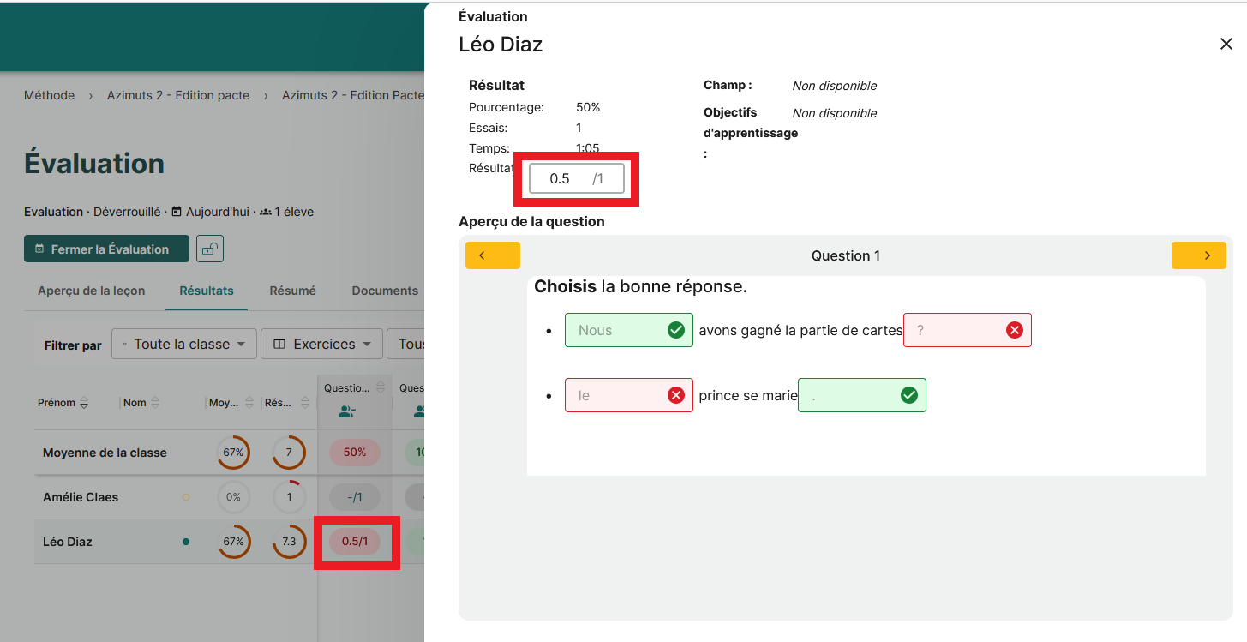Click the red X icon in the 'le' answer
This screenshot has width=1247, height=642.
pyautogui.click(x=675, y=395)
